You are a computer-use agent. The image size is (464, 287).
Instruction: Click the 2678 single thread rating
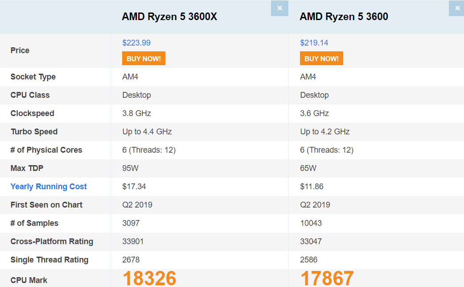[131, 260]
